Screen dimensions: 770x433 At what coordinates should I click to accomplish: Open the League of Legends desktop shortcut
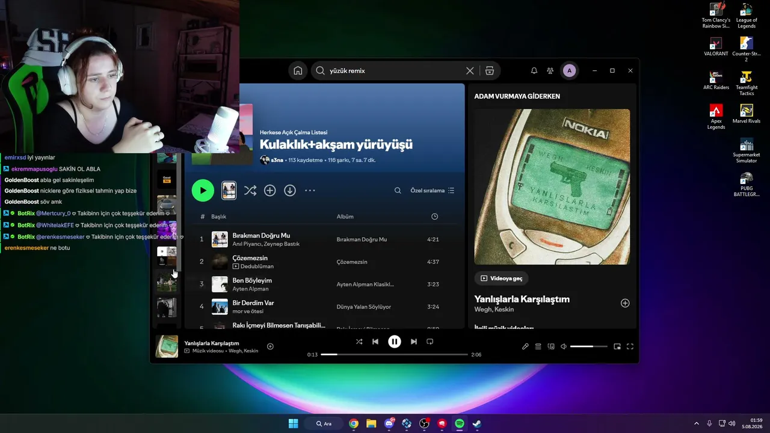pos(747,16)
